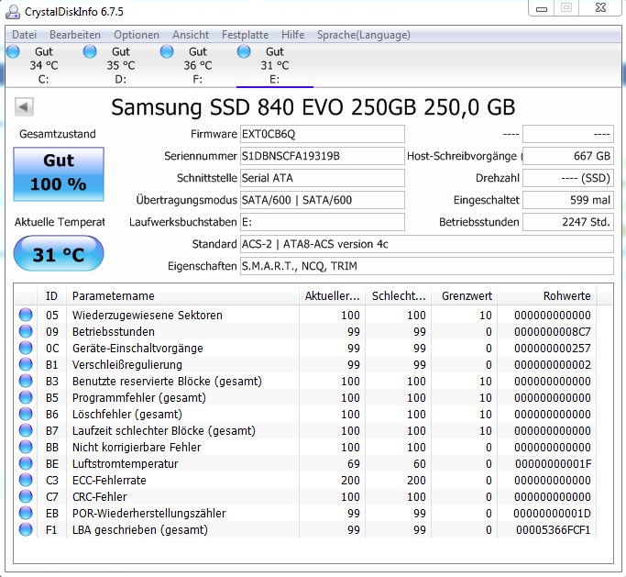Viewport: 626px width, 577px height.
Task: Click the Gut 100 % health status button
Action: click(59, 173)
